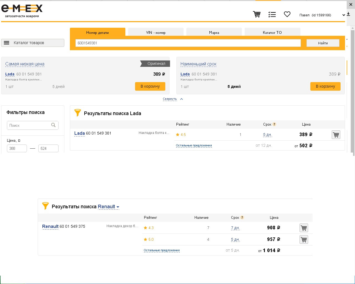Image resolution: width=355 pixels, height=284 pixels.
Task: Click Накладка декор б... description text
Action: (122, 226)
